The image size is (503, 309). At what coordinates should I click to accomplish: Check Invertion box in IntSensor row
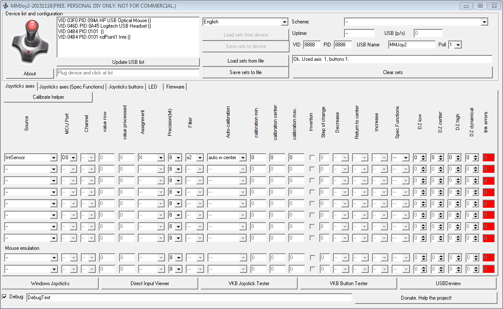tap(312, 158)
